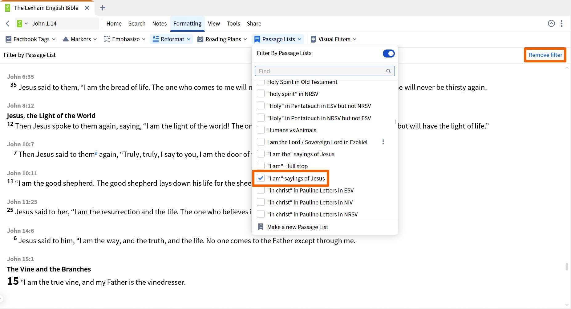The image size is (571, 309).
Task: Check "in christ" in Pauline Letters in NIV
Action: (x=261, y=202)
